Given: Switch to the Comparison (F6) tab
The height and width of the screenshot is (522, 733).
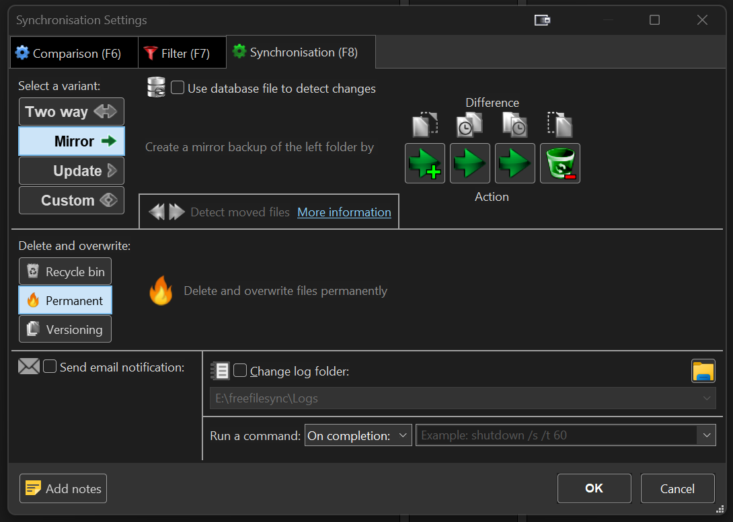Looking at the screenshot, I should click(x=74, y=53).
